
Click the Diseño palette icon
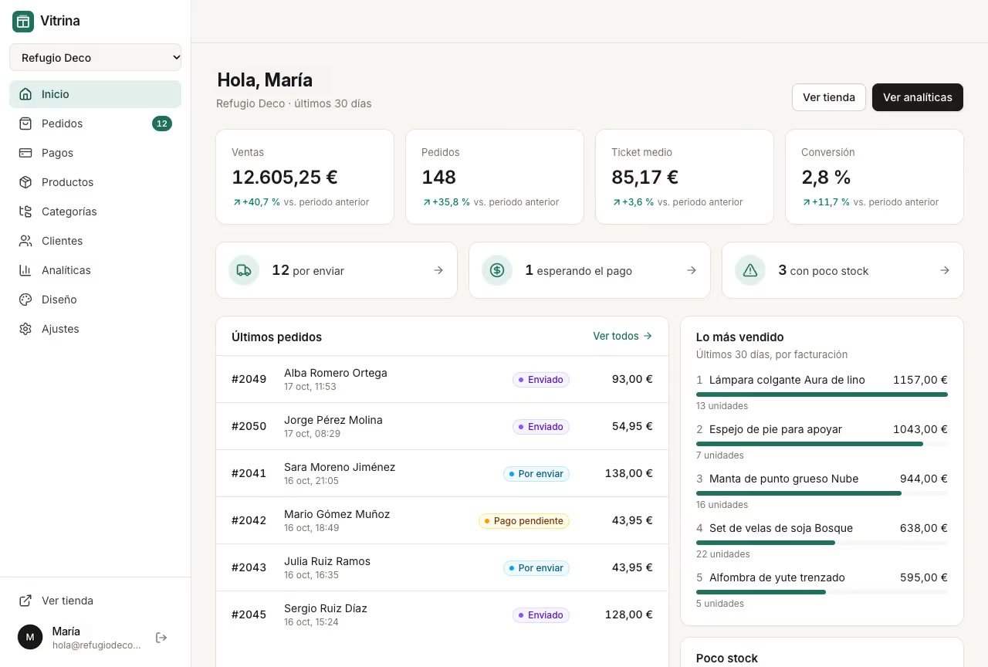[25, 300]
